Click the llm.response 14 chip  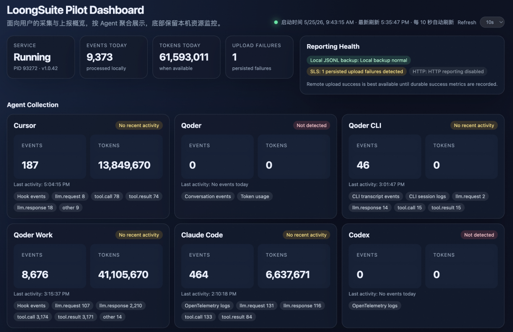(x=370, y=208)
